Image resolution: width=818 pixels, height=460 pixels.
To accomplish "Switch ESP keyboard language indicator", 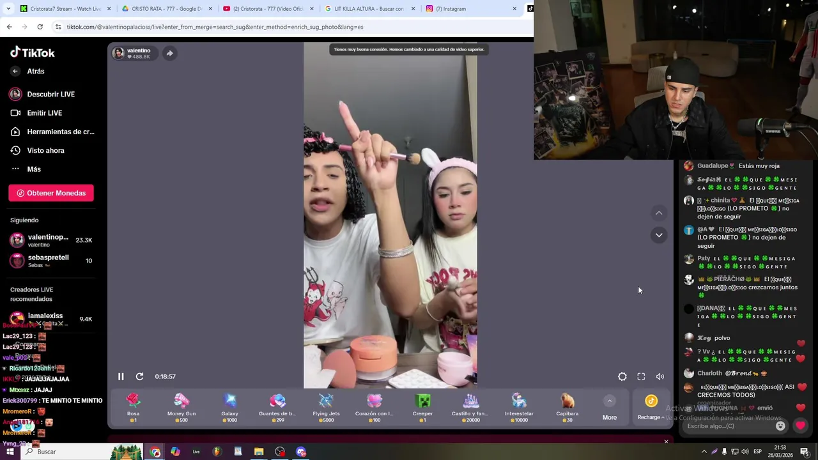I will [757, 452].
